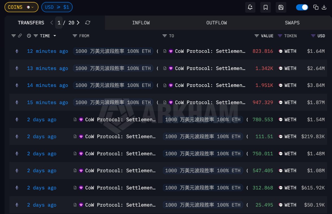Open the TOKEN column filter
This screenshot has height=214, width=332.
[280, 36]
